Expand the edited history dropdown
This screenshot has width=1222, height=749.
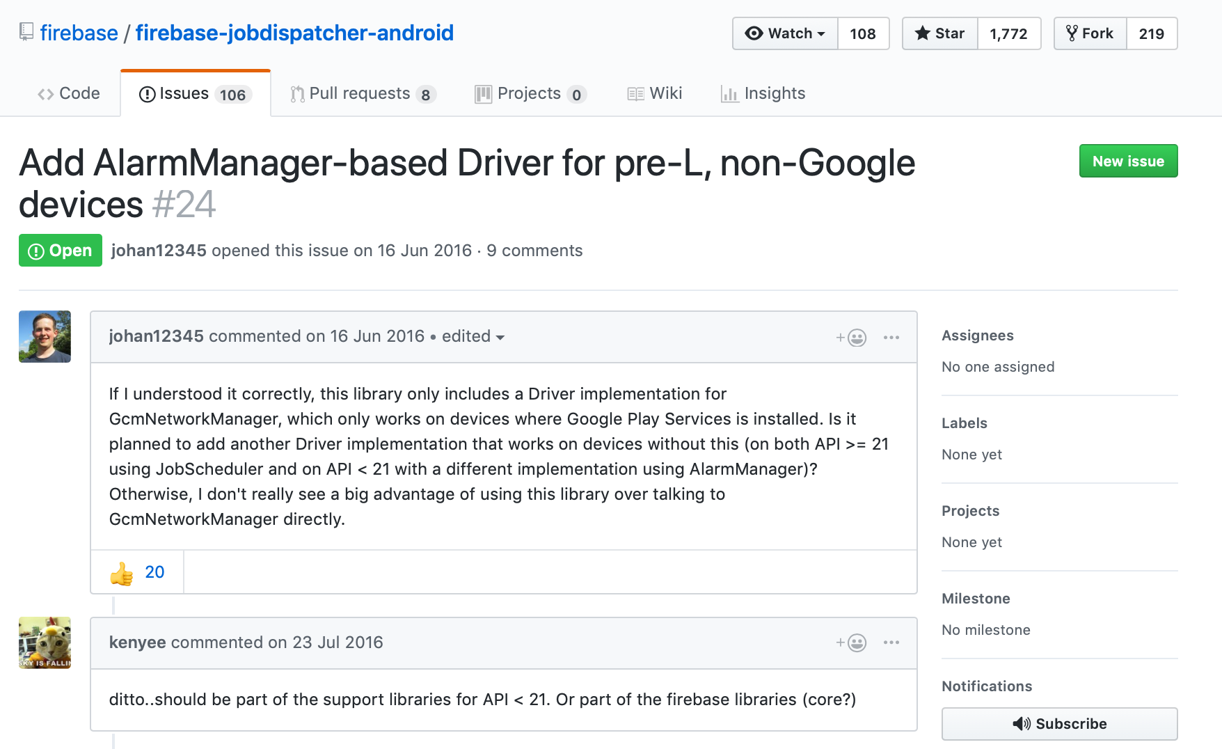click(473, 336)
